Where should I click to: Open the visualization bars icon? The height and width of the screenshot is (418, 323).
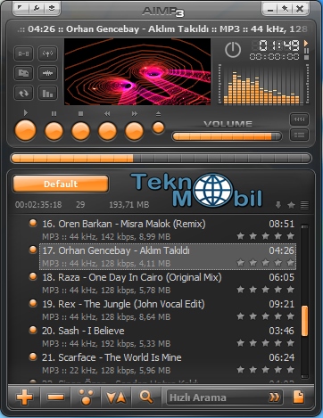47,93
